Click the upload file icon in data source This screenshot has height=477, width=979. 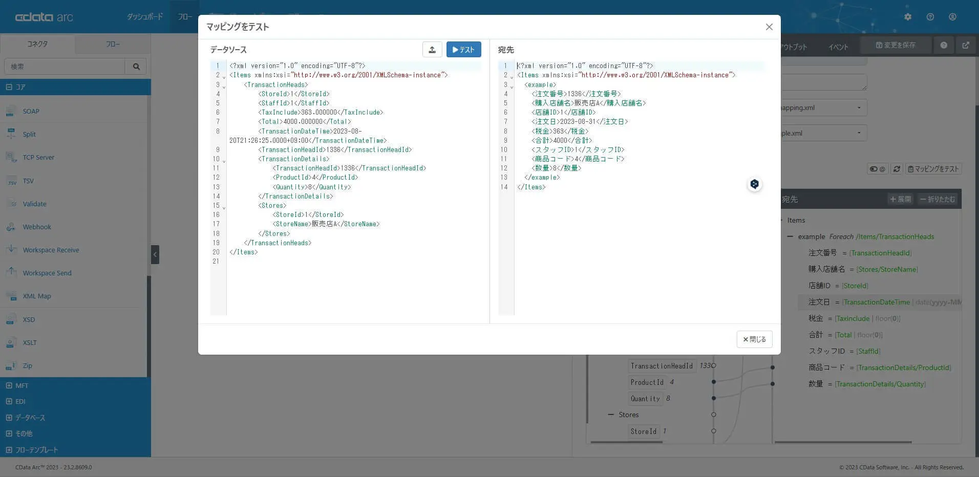(432, 50)
